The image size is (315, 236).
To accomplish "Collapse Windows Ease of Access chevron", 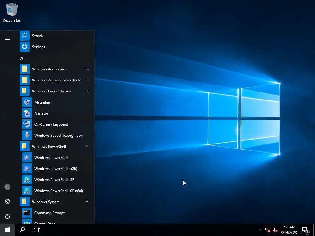I will tap(87, 91).
